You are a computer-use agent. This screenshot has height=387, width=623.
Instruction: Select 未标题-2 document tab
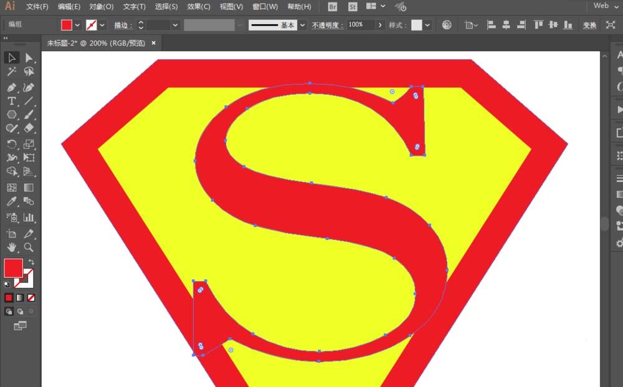pos(96,43)
